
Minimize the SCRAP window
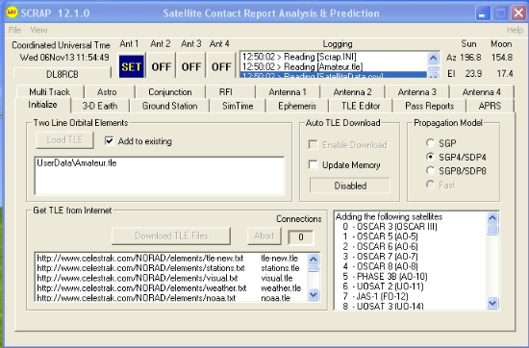(483, 13)
